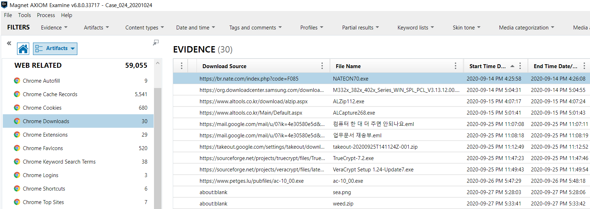
Task: Expand the Tags and comments filter dropdown
Action: pyautogui.click(x=255, y=27)
